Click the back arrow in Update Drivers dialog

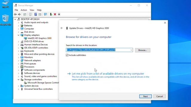tap(62, 28)
